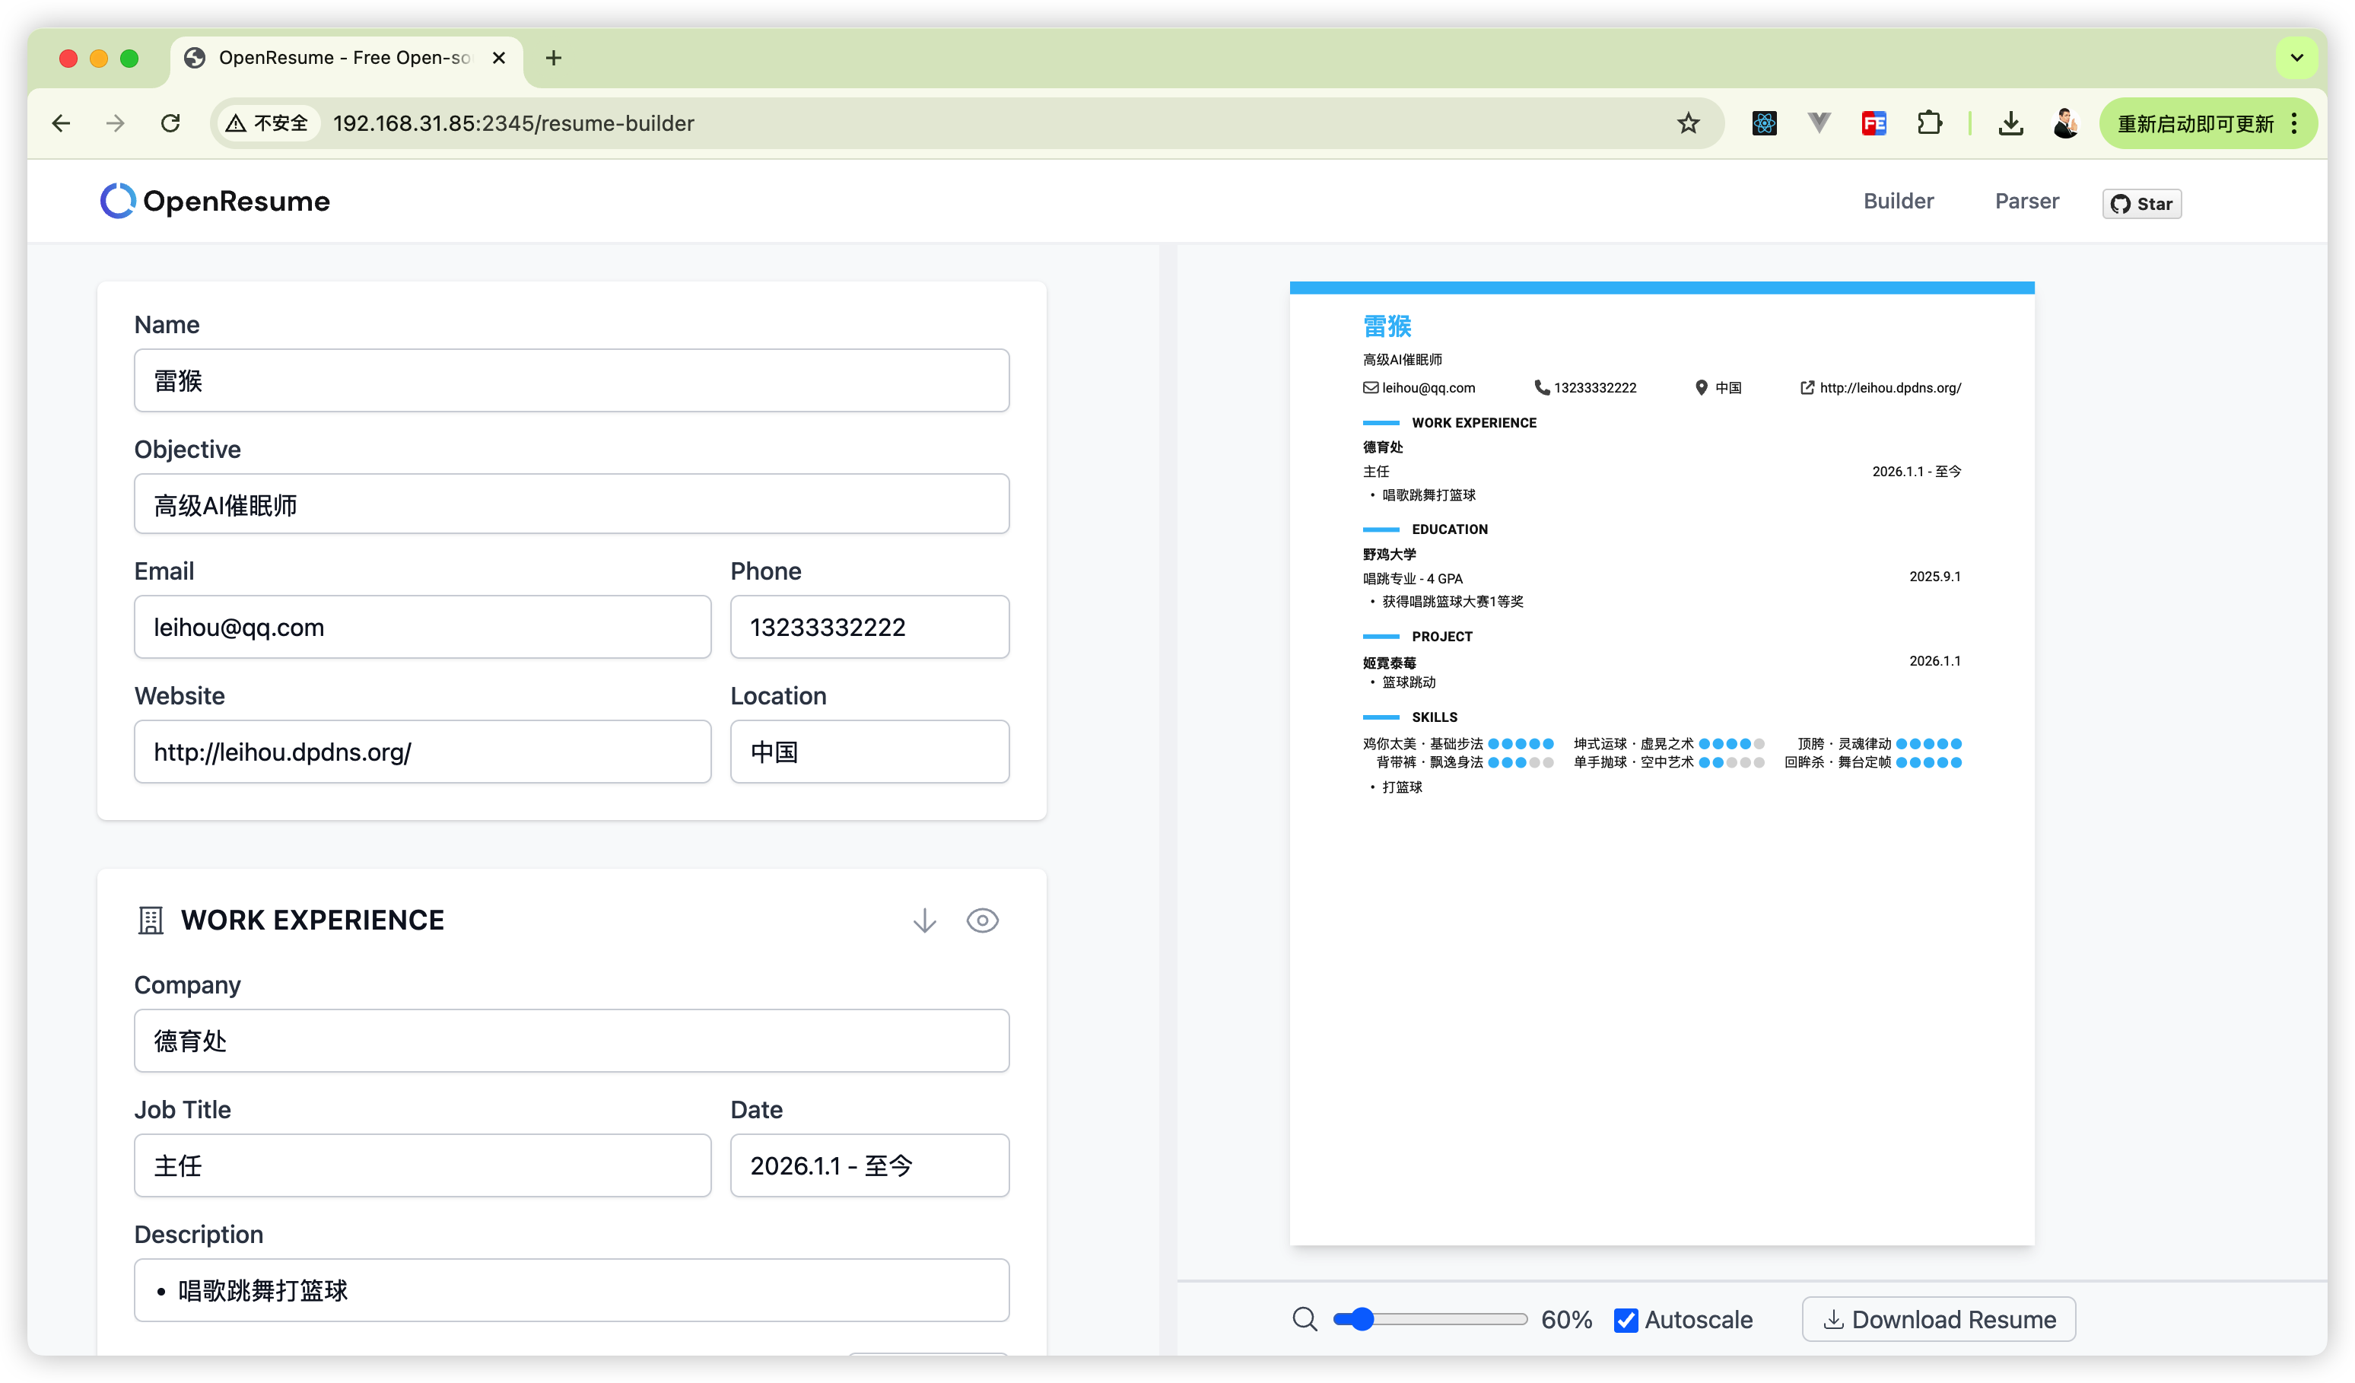Image resolution: width=2355 pixels, height=1383 pixels.
Task: Open the browser downloads icon
Action: point(2010,123)
